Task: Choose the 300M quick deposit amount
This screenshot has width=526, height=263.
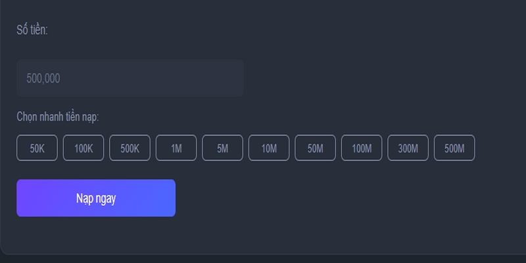Action: tap(408, 148)
